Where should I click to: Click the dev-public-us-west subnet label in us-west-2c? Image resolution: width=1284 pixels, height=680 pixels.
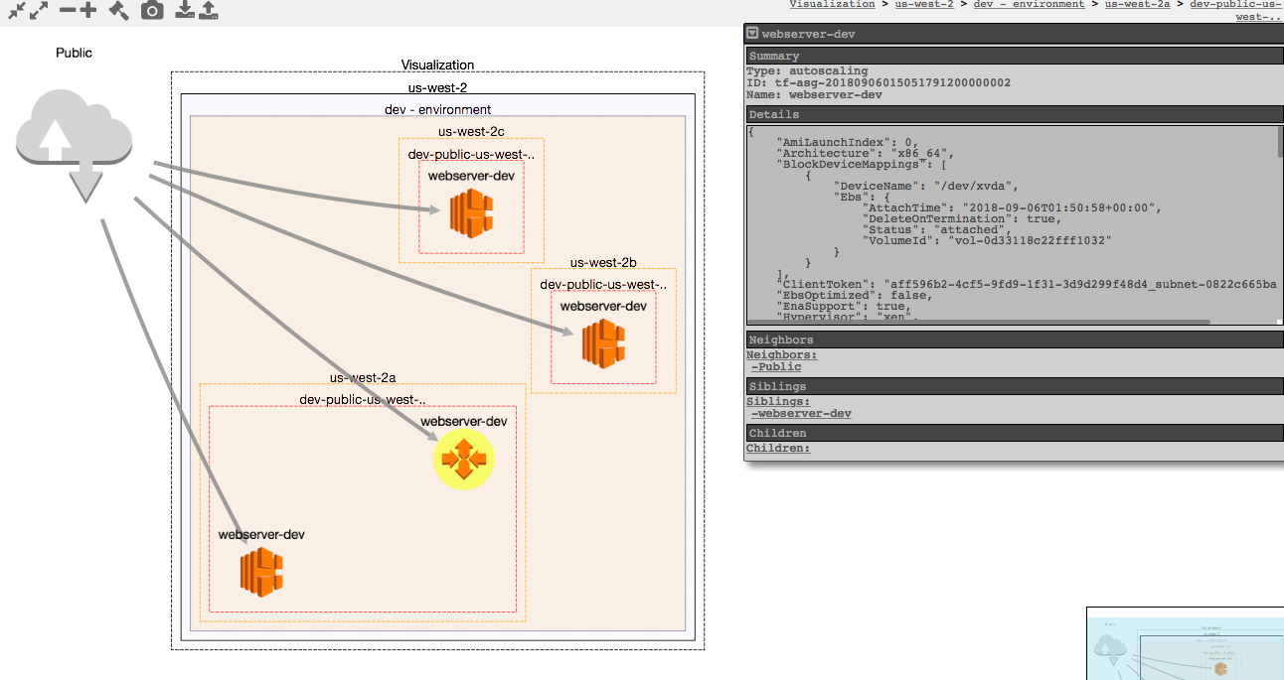(472, 155)
